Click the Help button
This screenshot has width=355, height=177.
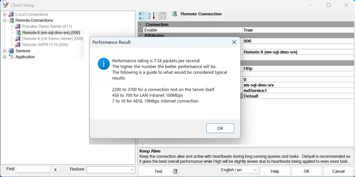click(275, 171)
